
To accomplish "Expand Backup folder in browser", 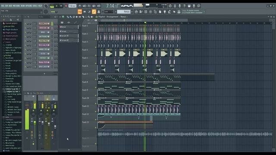I will pos(8,56).
